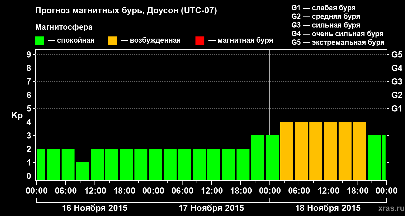
Task: Click the green bar starting at 12:00 on 16 November
Action: [x=97, y=164]
